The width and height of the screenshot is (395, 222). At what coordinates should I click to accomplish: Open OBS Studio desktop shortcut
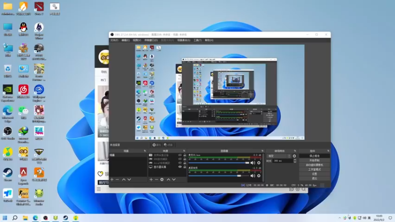(x=8, y=133)
